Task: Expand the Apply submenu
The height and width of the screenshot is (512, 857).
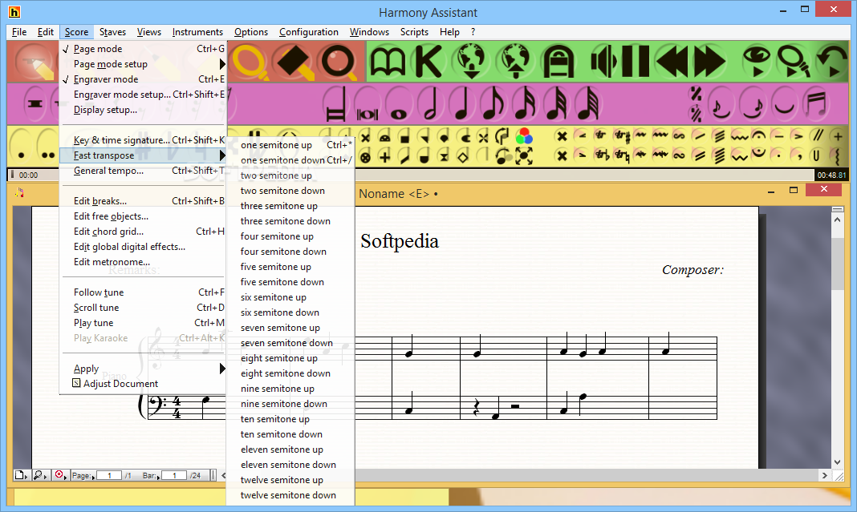Action: [x=143, y=369]
